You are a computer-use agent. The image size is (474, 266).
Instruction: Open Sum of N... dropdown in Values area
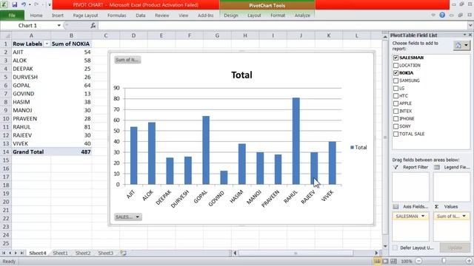(464, 216)
